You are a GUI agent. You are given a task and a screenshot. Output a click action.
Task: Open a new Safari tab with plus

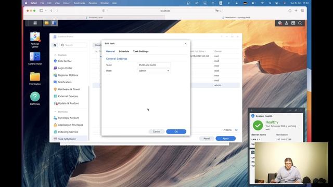[296, 10]
